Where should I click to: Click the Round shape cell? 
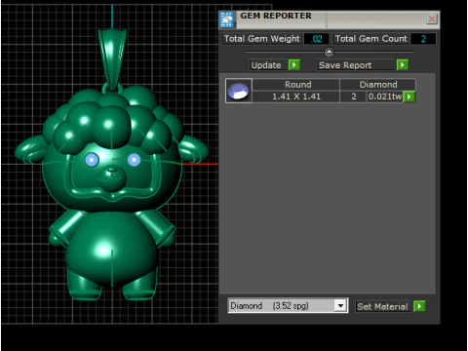tap(296, 85)
